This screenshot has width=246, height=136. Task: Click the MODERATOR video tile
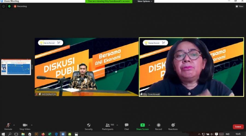tap(86, 67)
